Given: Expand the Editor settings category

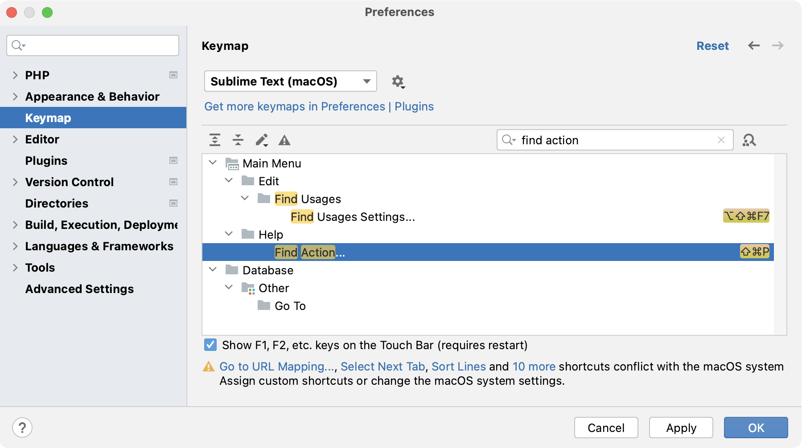Looking at the screenshot, I should [x=15, y=139].
